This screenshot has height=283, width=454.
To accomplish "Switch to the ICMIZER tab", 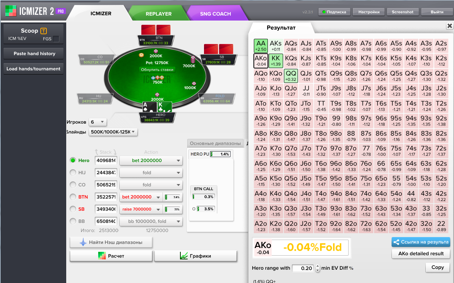I will pos(101,13).
